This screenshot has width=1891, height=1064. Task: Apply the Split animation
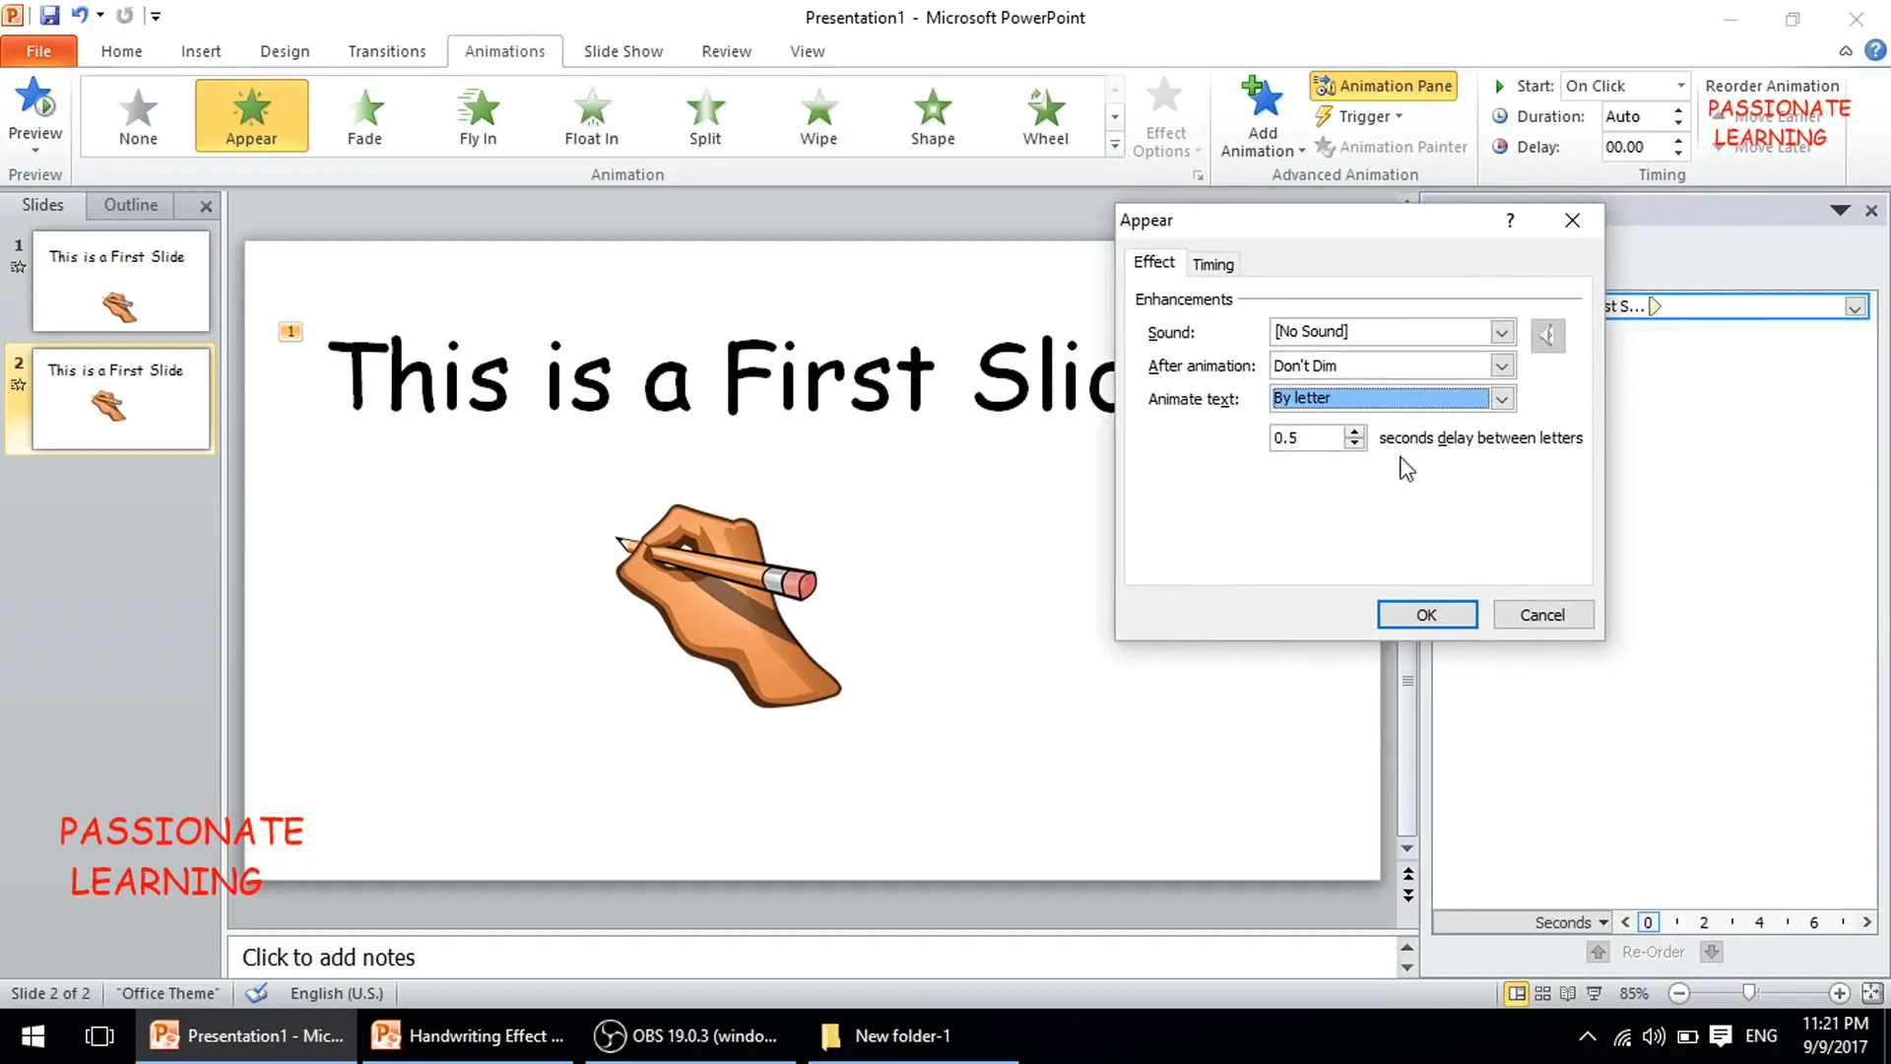click(x=705, y=116)
